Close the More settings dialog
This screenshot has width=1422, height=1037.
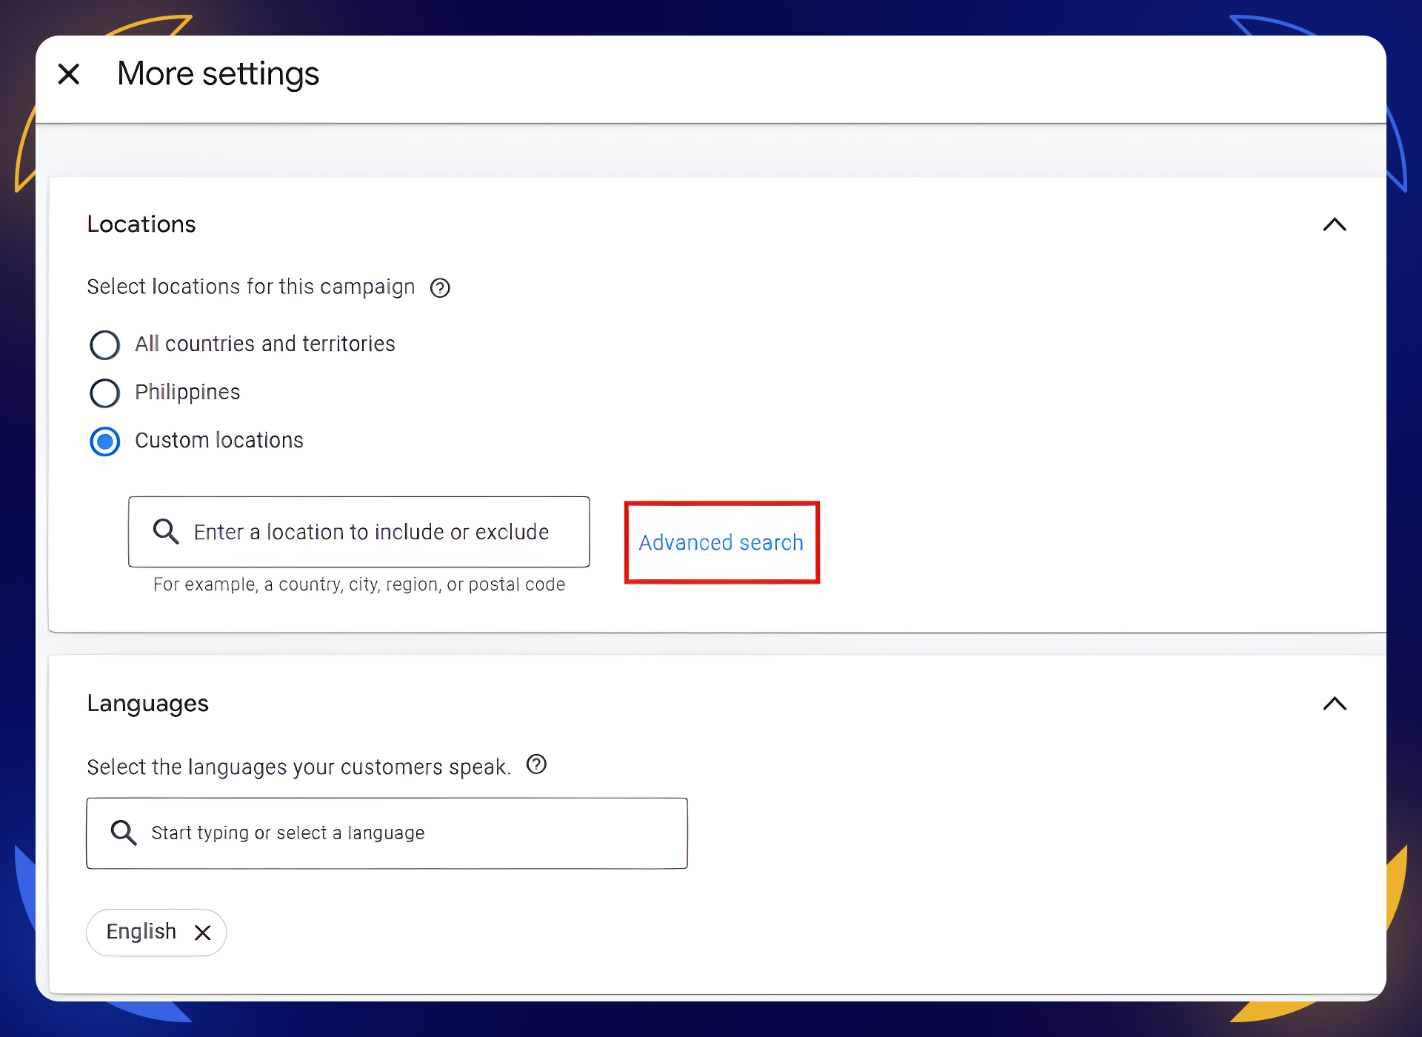pyautogui.click(x=69, y=74)
